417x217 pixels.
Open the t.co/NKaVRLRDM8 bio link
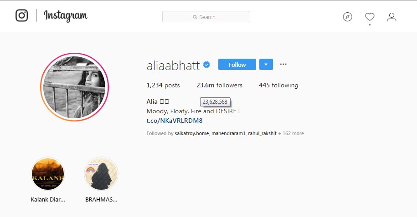tap(175, 121)
